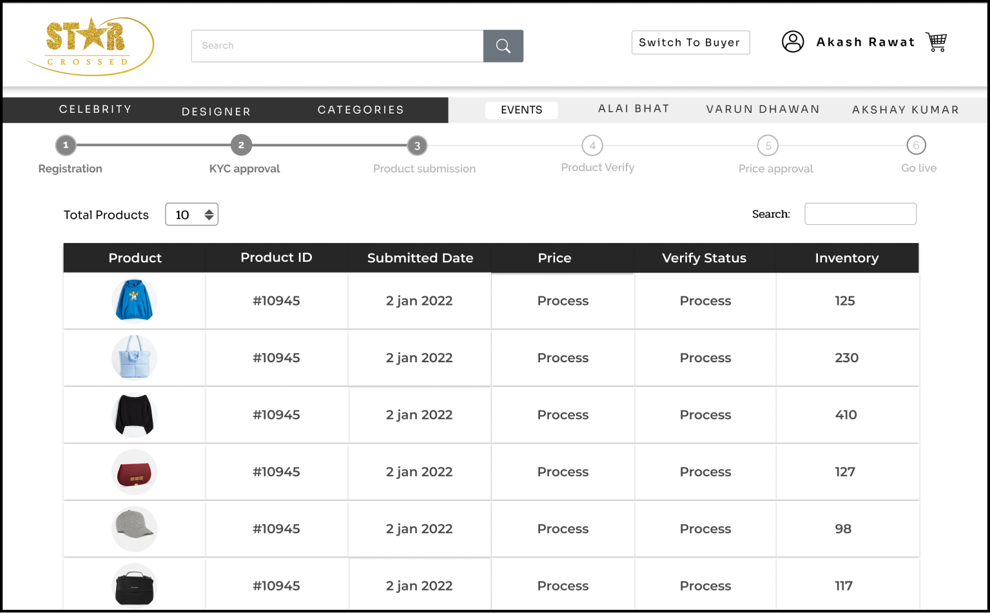Image resolution: width=990 pixels, height=613 pixels.
Task: Click the blue hoodie product thumbnail
Action: point(134,300)
